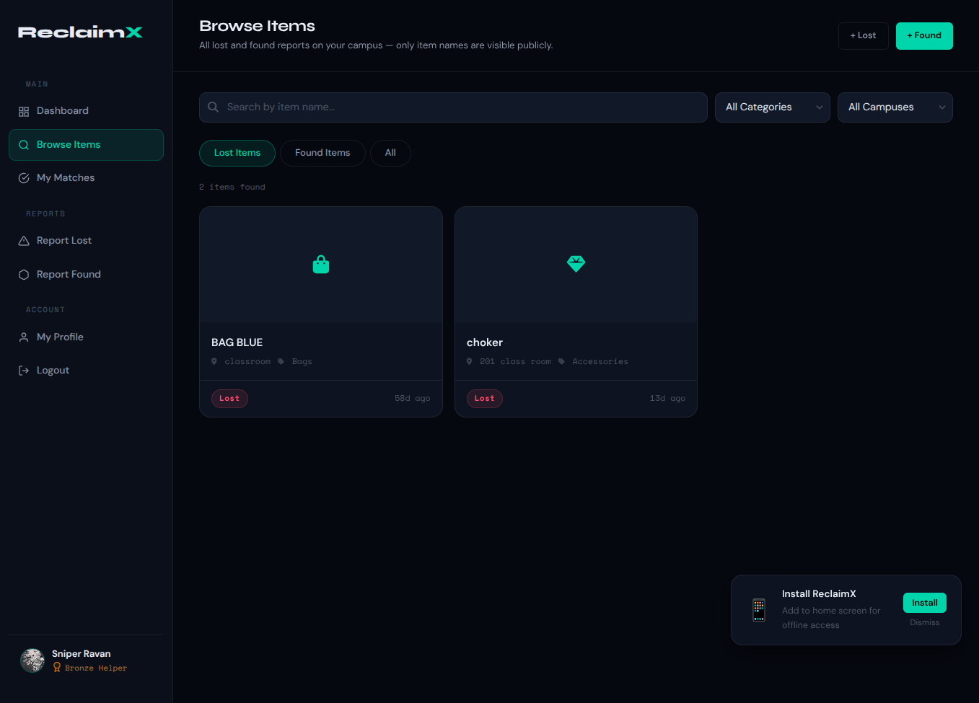Go to Dashboard in the sidebar
This screenshot has height=703, width=979.
[x=86, y=111]
